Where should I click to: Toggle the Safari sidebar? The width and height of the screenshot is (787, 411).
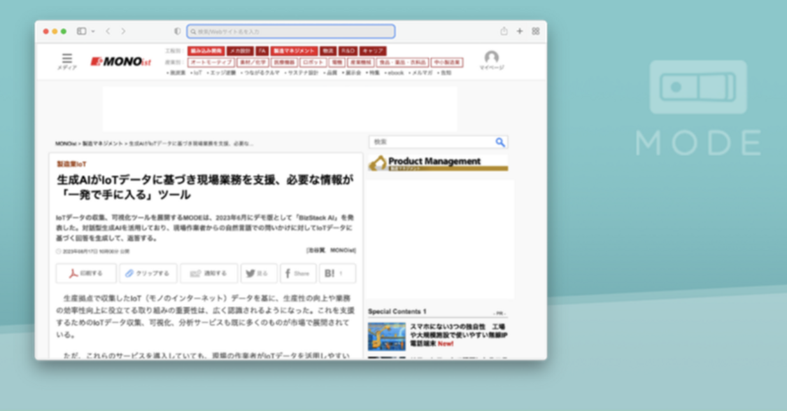82,31
